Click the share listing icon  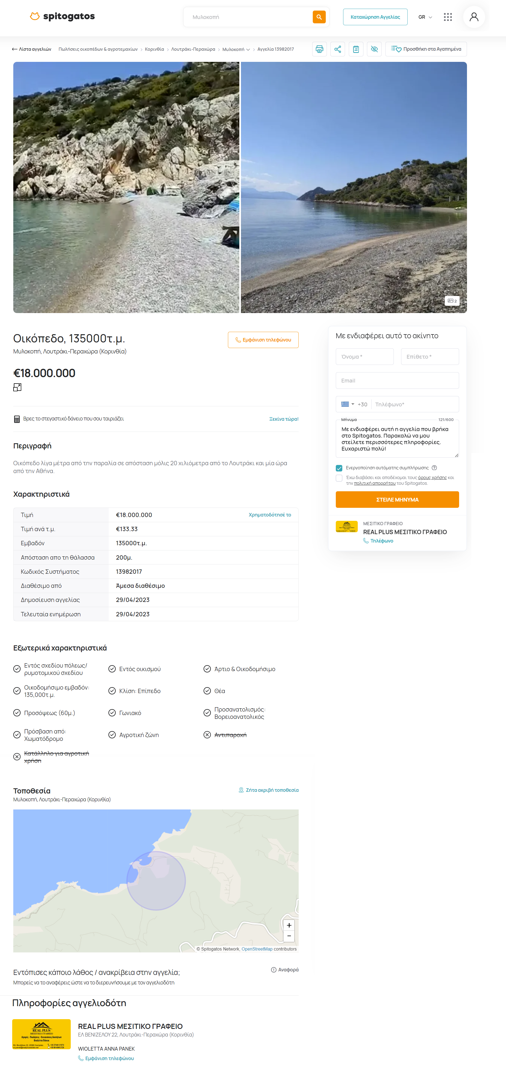point(337,49)
